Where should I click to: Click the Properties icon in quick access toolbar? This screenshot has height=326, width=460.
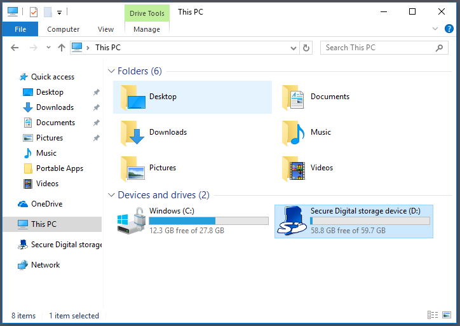(34, 11)
